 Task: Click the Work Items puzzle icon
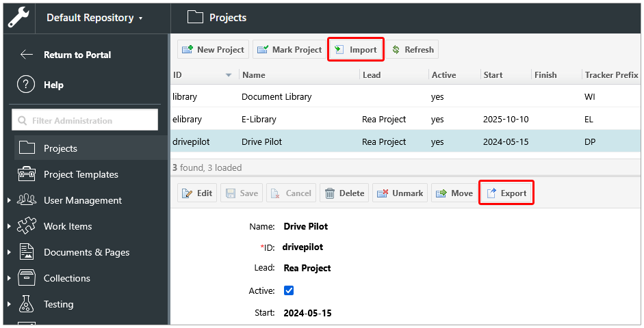coord(27,226)
